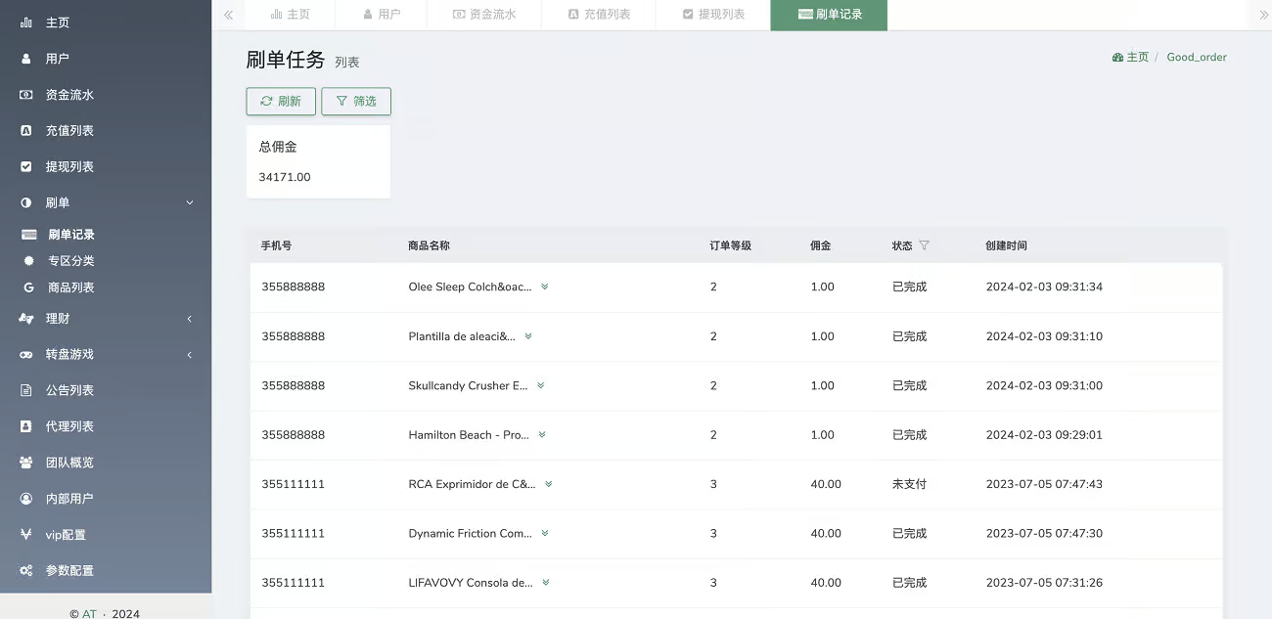1272x619 pixels.
Task: Click the double-right arrow tab scroll icon
Action: pyautogui.click(x=1263, y=15)
